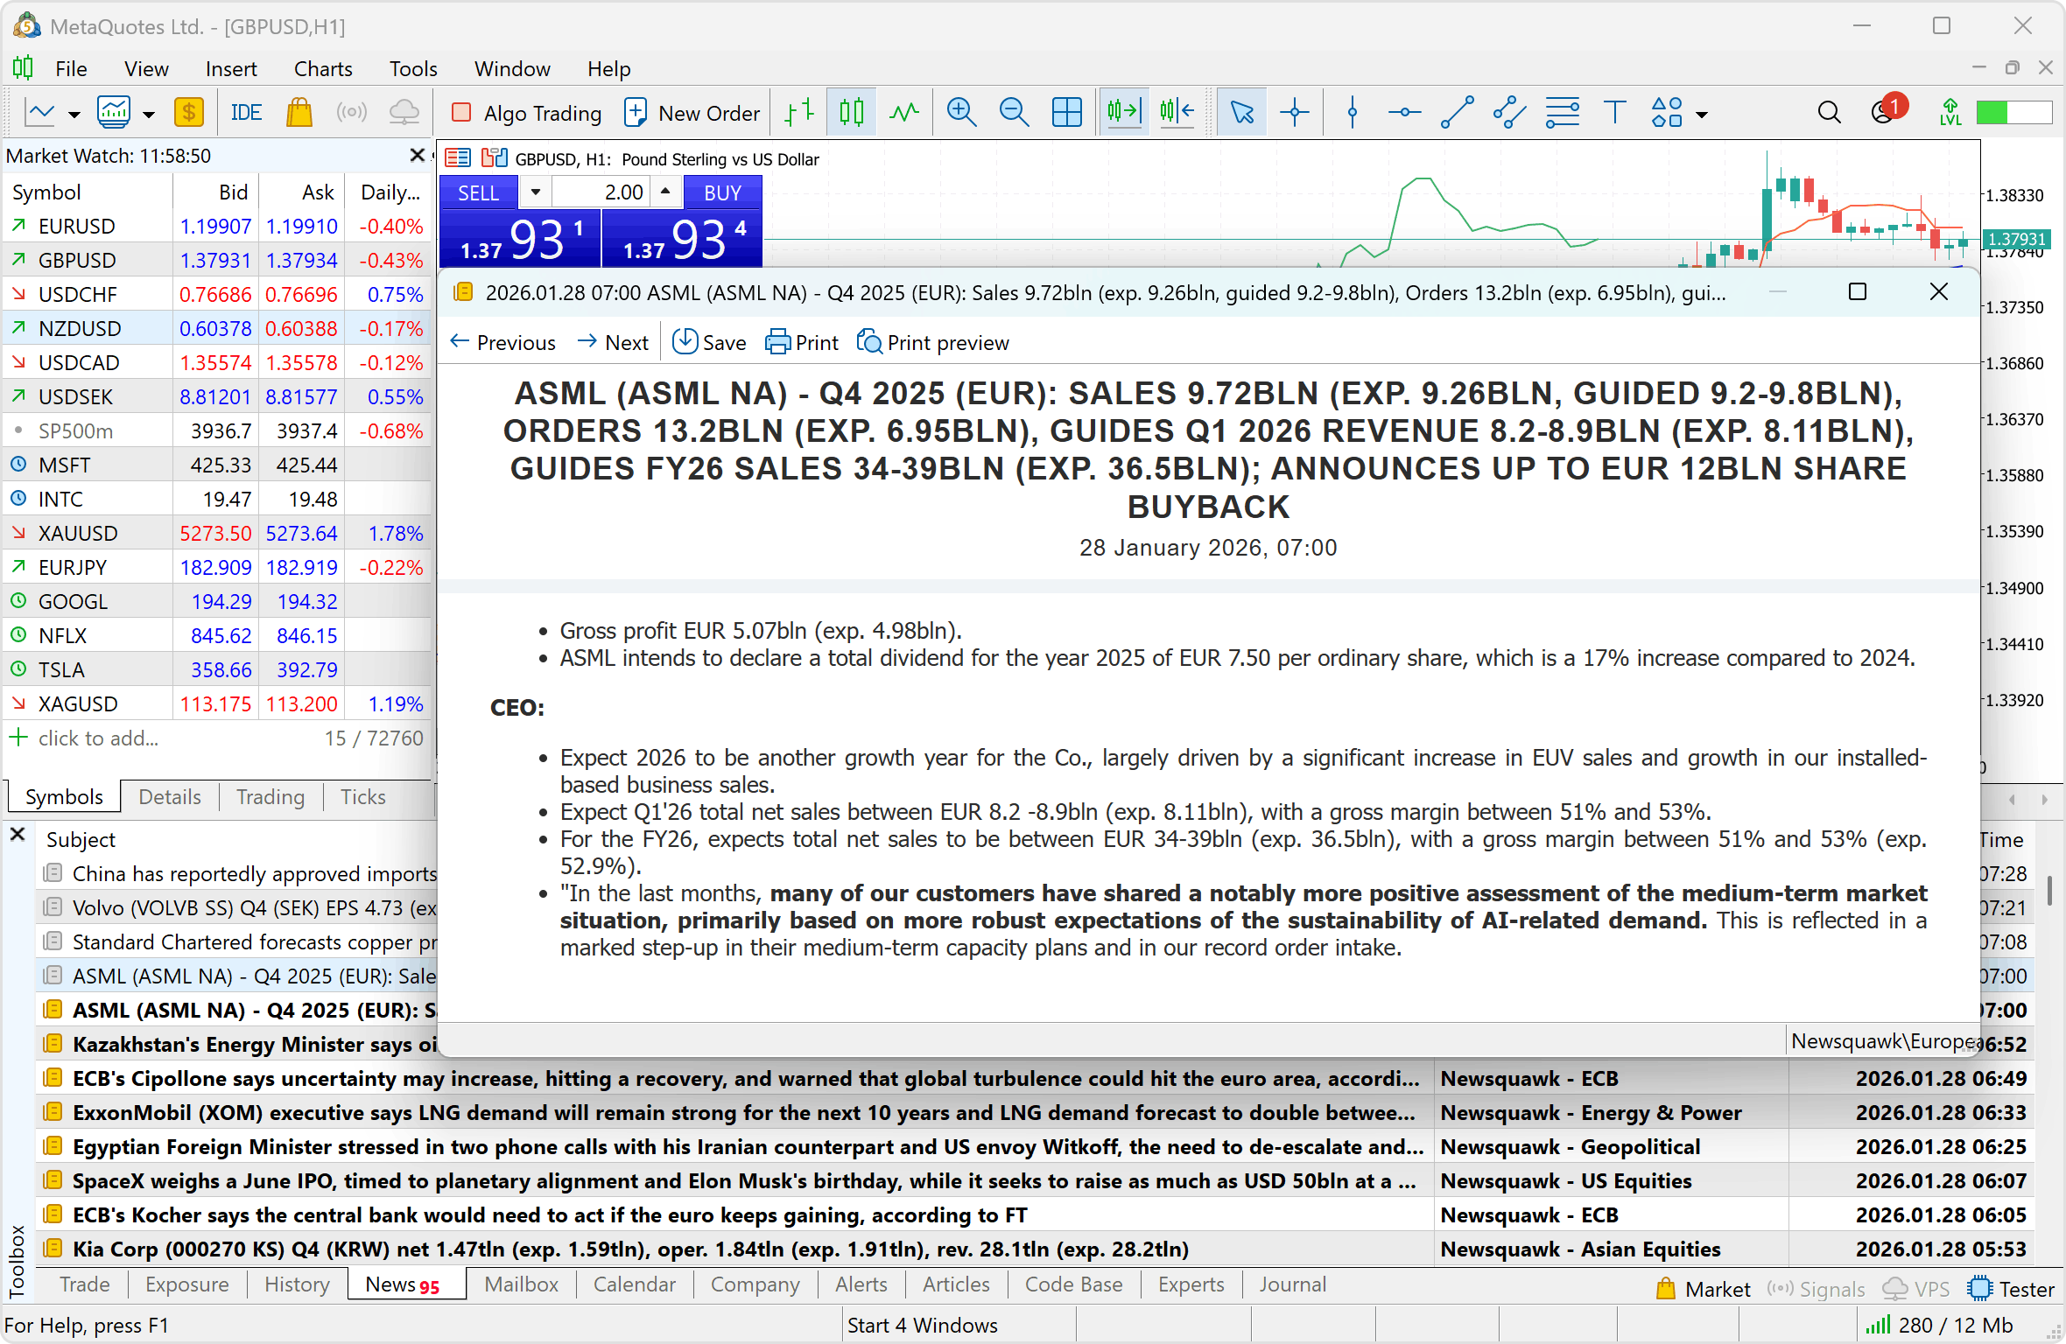Image resolution: width=2066 pixels, height=1344 pixels.
Task: Click the trade volume 2.00 input field
Action: coord(602,192)
